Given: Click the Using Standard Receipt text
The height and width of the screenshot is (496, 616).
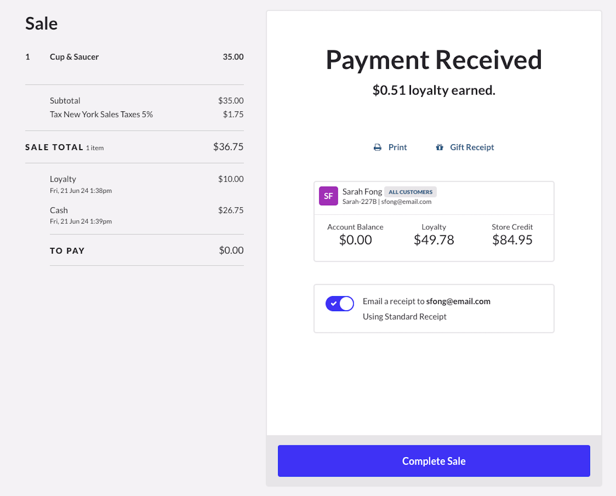Looking at the screenshot, I should click(x=404, y=317).
